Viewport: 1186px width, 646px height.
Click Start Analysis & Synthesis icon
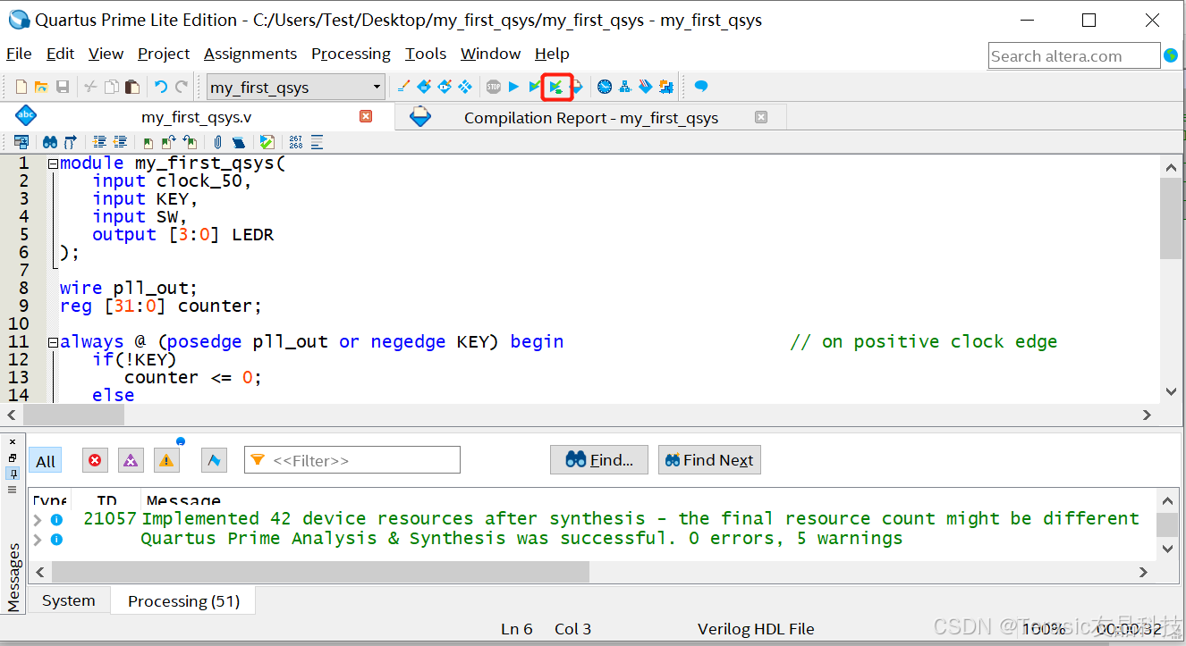pos(556,87)
